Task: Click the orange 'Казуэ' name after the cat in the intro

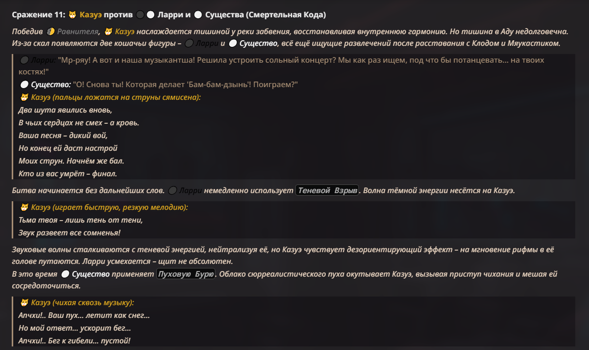Action: click(125, 32)
